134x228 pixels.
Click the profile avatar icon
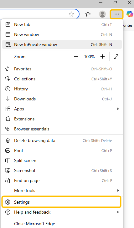102,14
